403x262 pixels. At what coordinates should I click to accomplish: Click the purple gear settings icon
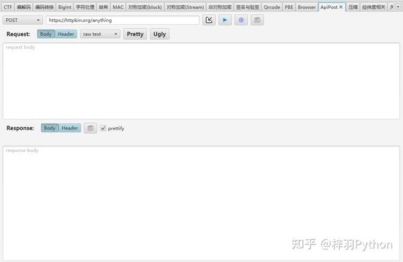tap(241, 20)
